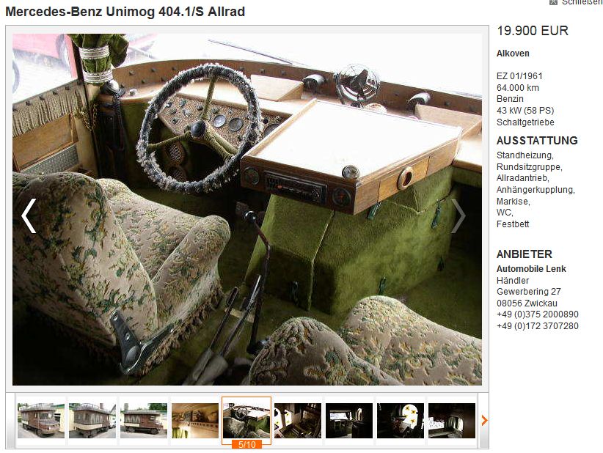This screenshot has width=603, height=453.
Task: Click the mobile number +49 (0)172 3707280
Action: 537,325
